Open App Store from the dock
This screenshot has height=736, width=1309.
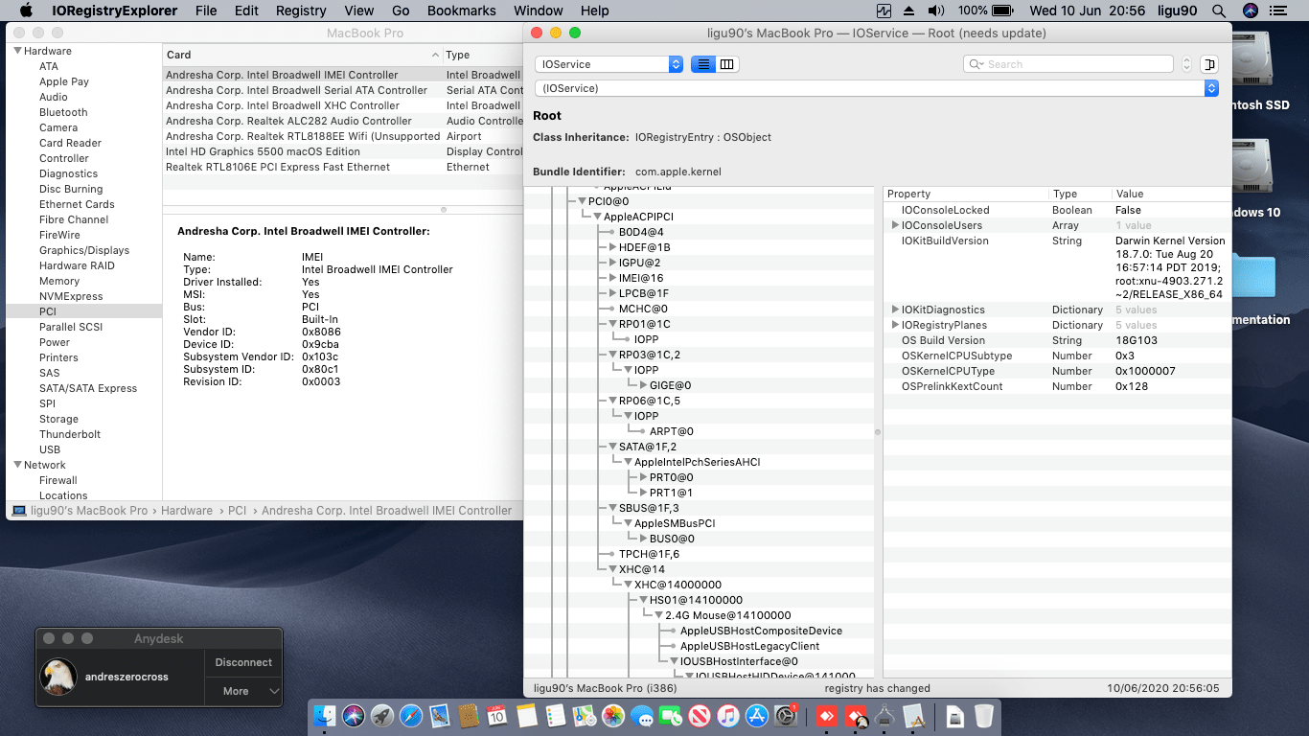(x=757, y=715)
